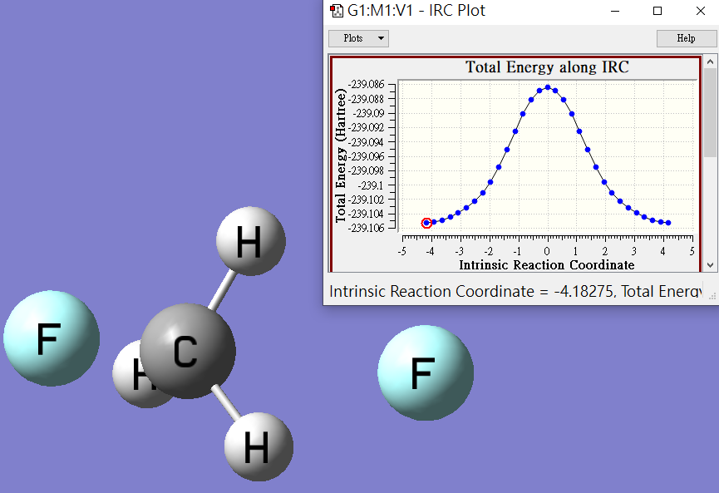Close the IRC Plot window

700,11
